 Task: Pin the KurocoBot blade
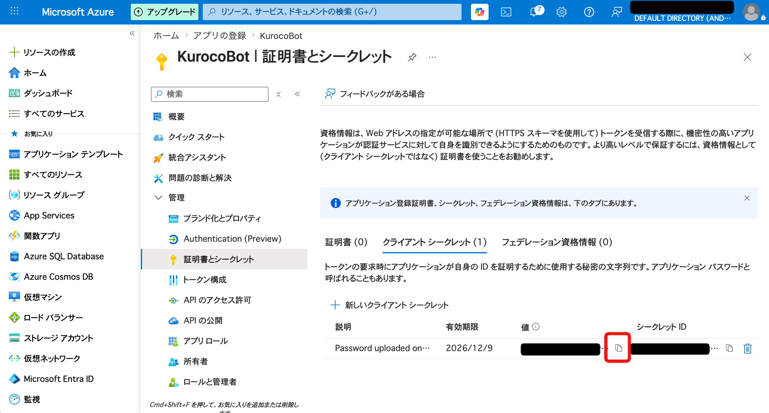(x=412, y=57)
